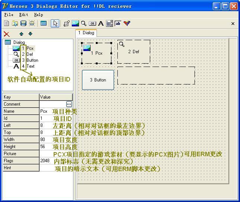Click the New document toolbar icon
Screen dimensions: 240x202
pos(6,23)
